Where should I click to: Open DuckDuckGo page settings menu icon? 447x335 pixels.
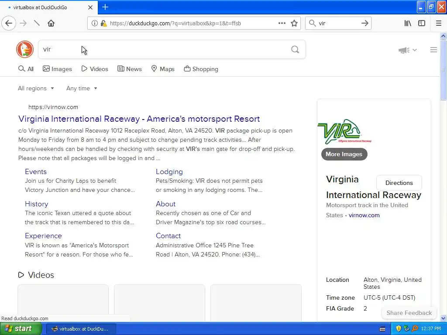point(433,50)
